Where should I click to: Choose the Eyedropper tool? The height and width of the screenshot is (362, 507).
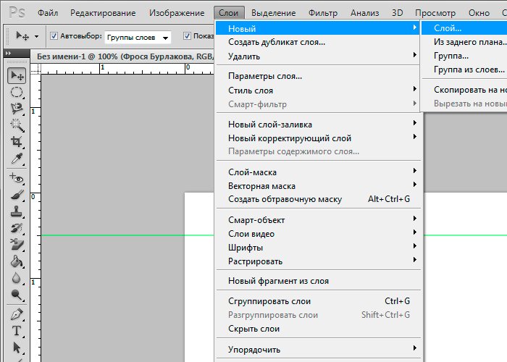click(x=17, y=159)
